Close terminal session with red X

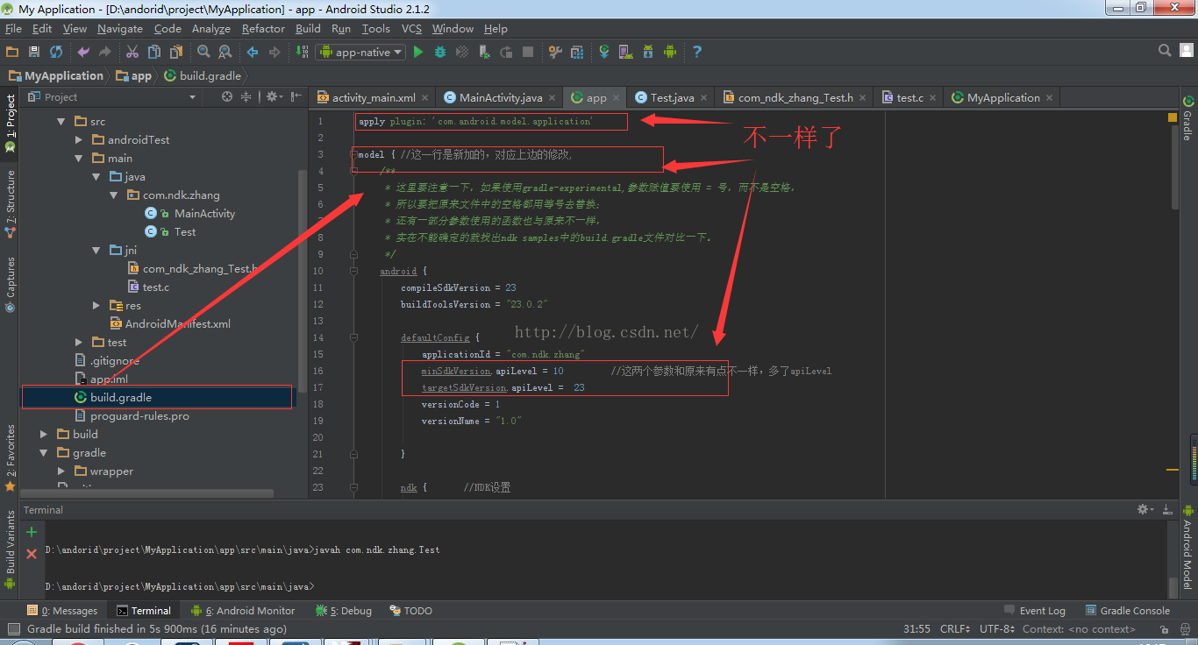tap(32, 554)
